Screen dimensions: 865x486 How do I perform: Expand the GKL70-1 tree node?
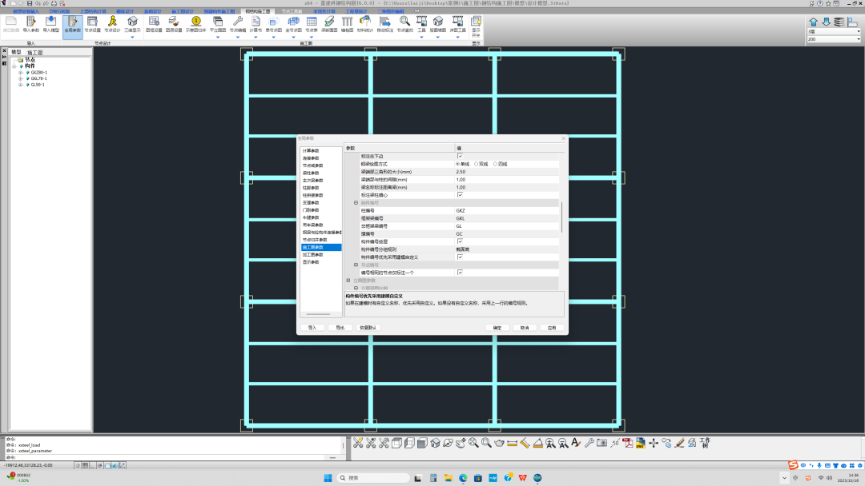tap(20, 78)
